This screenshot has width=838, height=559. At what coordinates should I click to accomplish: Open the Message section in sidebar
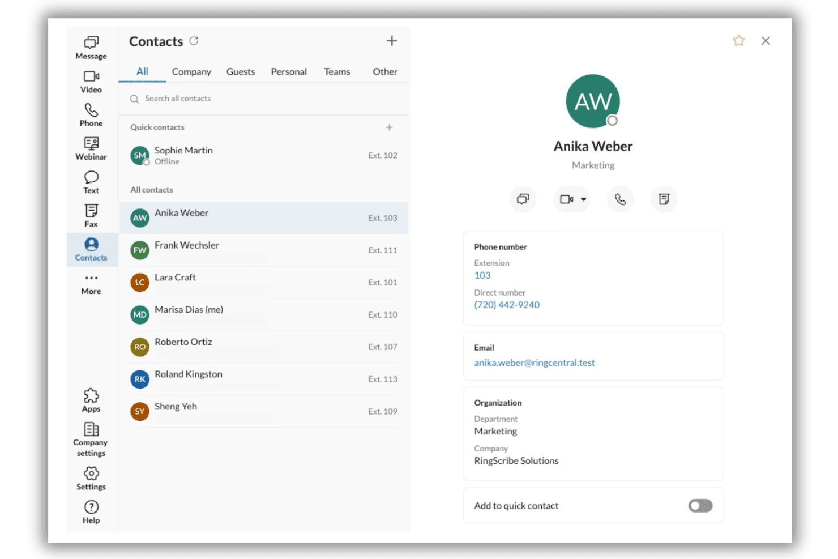pos(91,48)
